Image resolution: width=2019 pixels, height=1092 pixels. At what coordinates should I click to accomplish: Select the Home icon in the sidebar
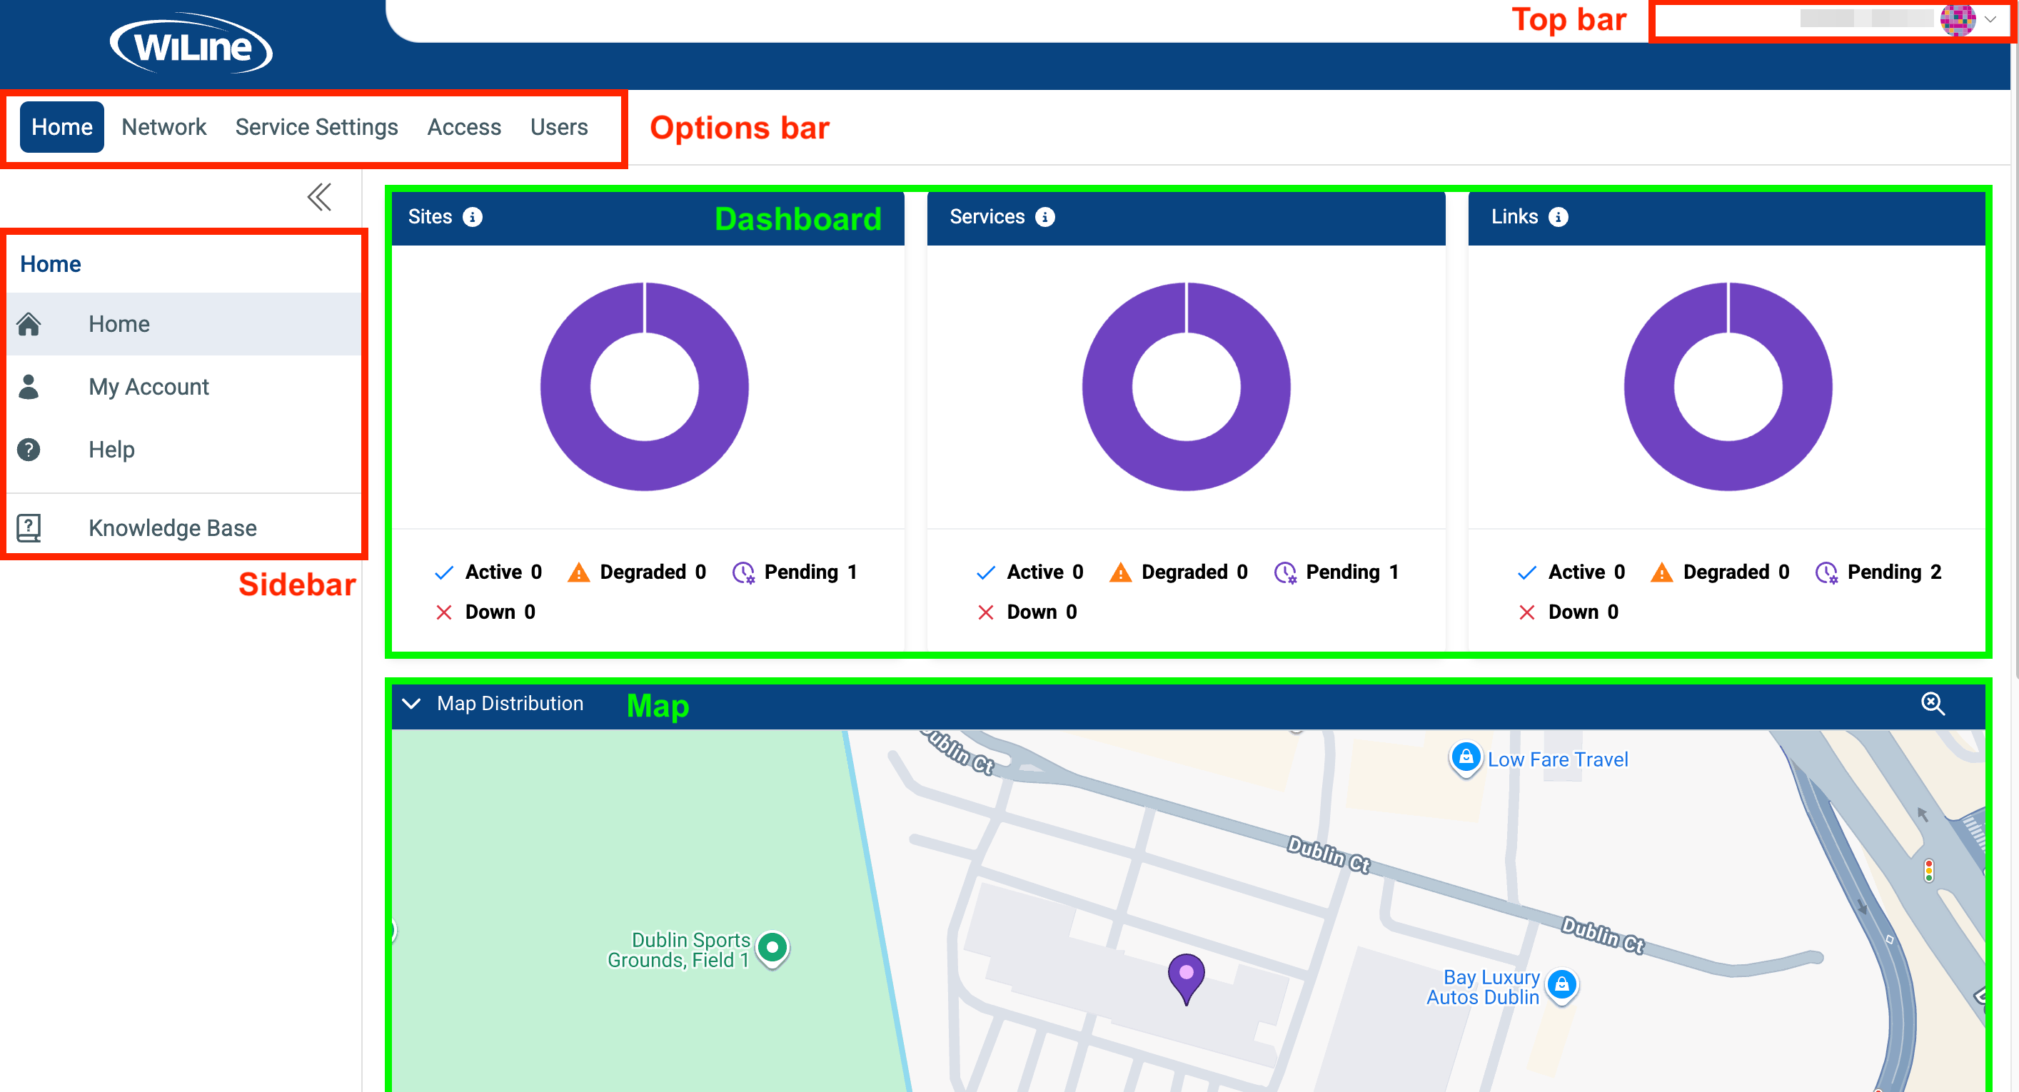30,323
